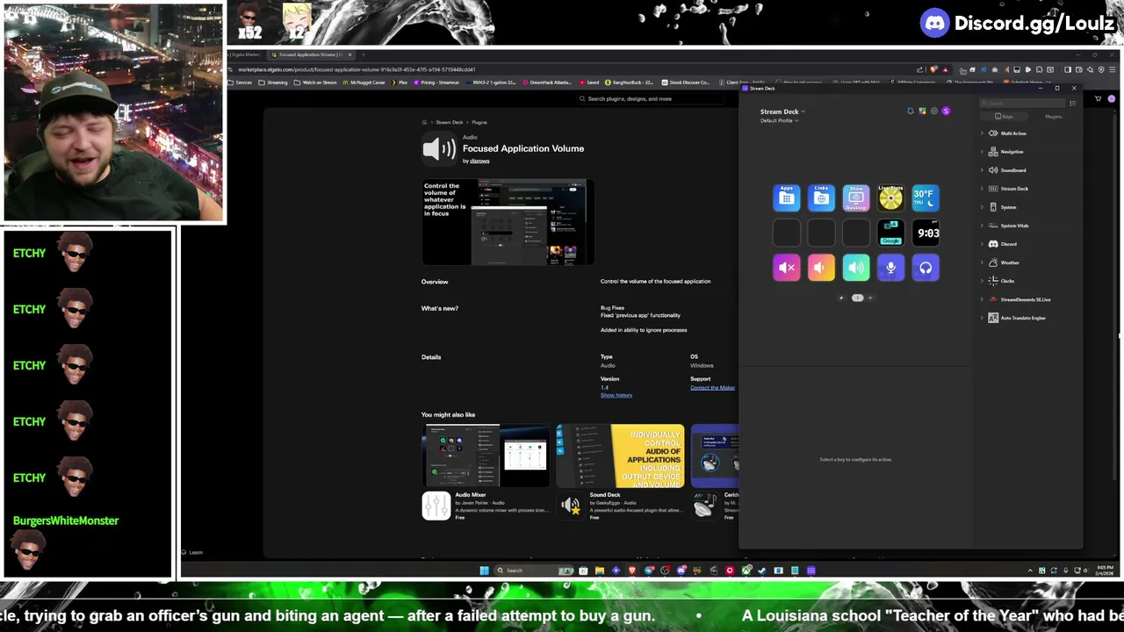Open the Stream Deck breadcrumb link
Viewport: 1124px width, 632px height.
(x=449, y=122)
